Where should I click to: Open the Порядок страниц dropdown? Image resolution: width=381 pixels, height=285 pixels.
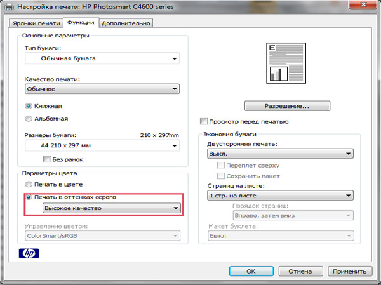click(x=293, y=216)
